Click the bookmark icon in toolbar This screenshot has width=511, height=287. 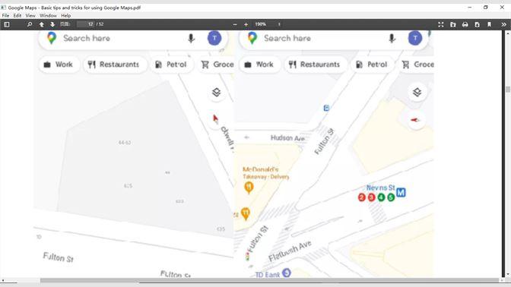489,24
